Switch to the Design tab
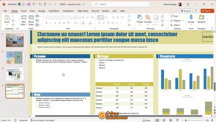The height and width of the screenshot is (122, 216). [x=42, y=11]
